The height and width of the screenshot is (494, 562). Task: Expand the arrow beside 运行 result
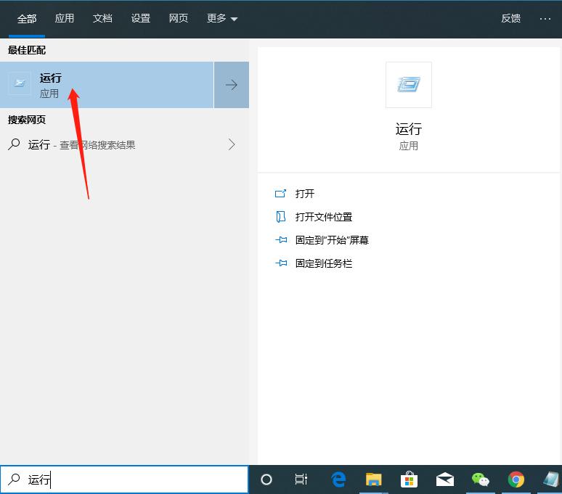(232, 85)
